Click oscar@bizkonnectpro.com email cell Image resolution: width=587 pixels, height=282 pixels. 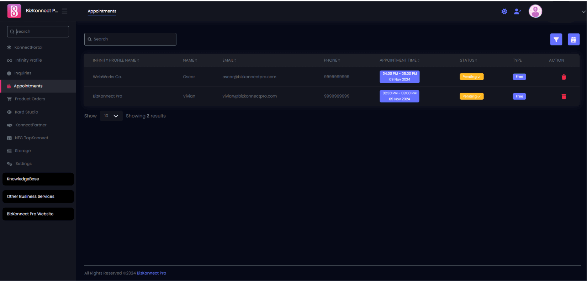(249, 77)
